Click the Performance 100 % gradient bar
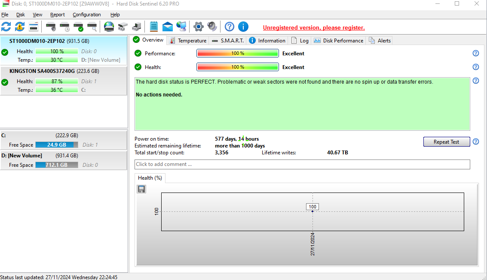The height and width of the screenshot is (280, 487). pyautogui.click(x=238, y=53)
